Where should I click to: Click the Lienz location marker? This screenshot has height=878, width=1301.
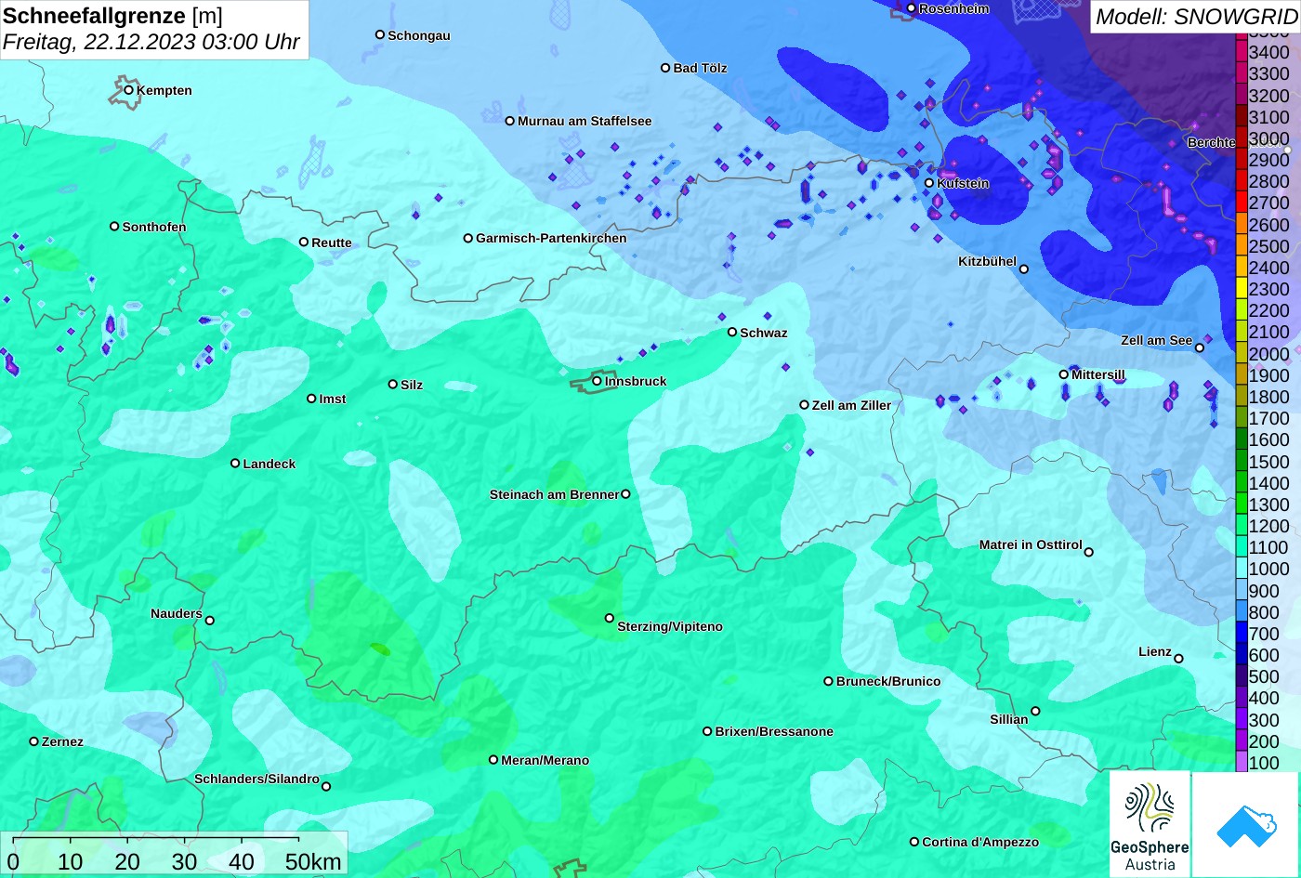1179,659
